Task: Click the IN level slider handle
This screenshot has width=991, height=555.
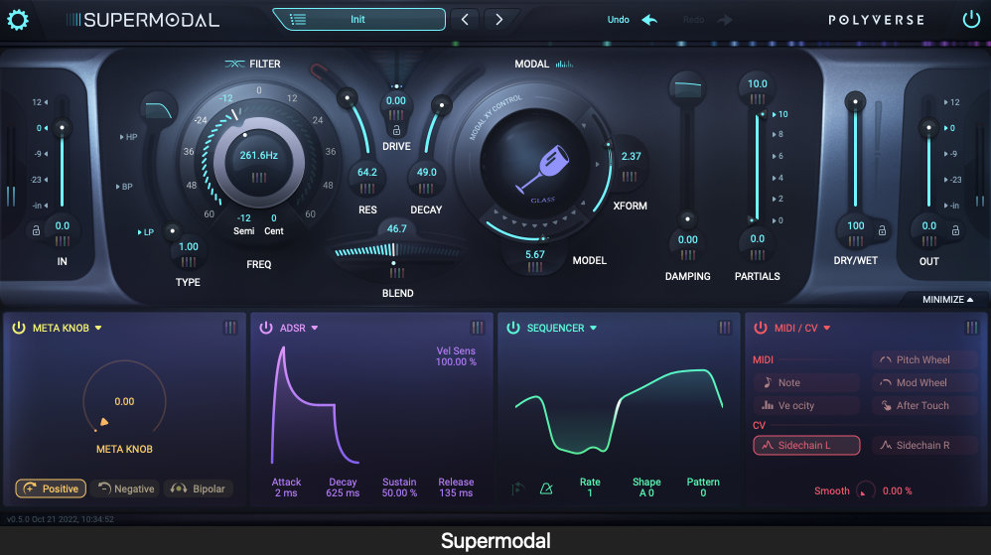Action: click(x=62, y=128)
